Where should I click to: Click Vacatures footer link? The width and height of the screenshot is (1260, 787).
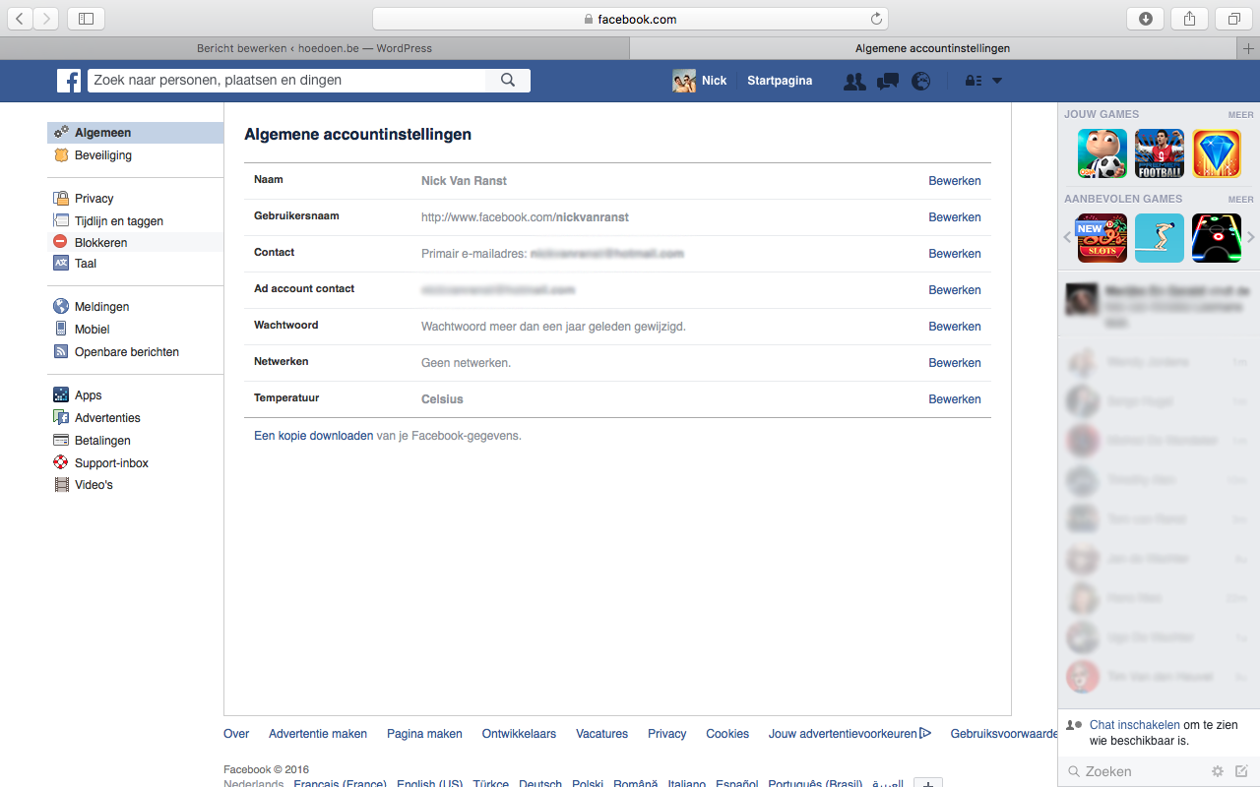(601, 734)
